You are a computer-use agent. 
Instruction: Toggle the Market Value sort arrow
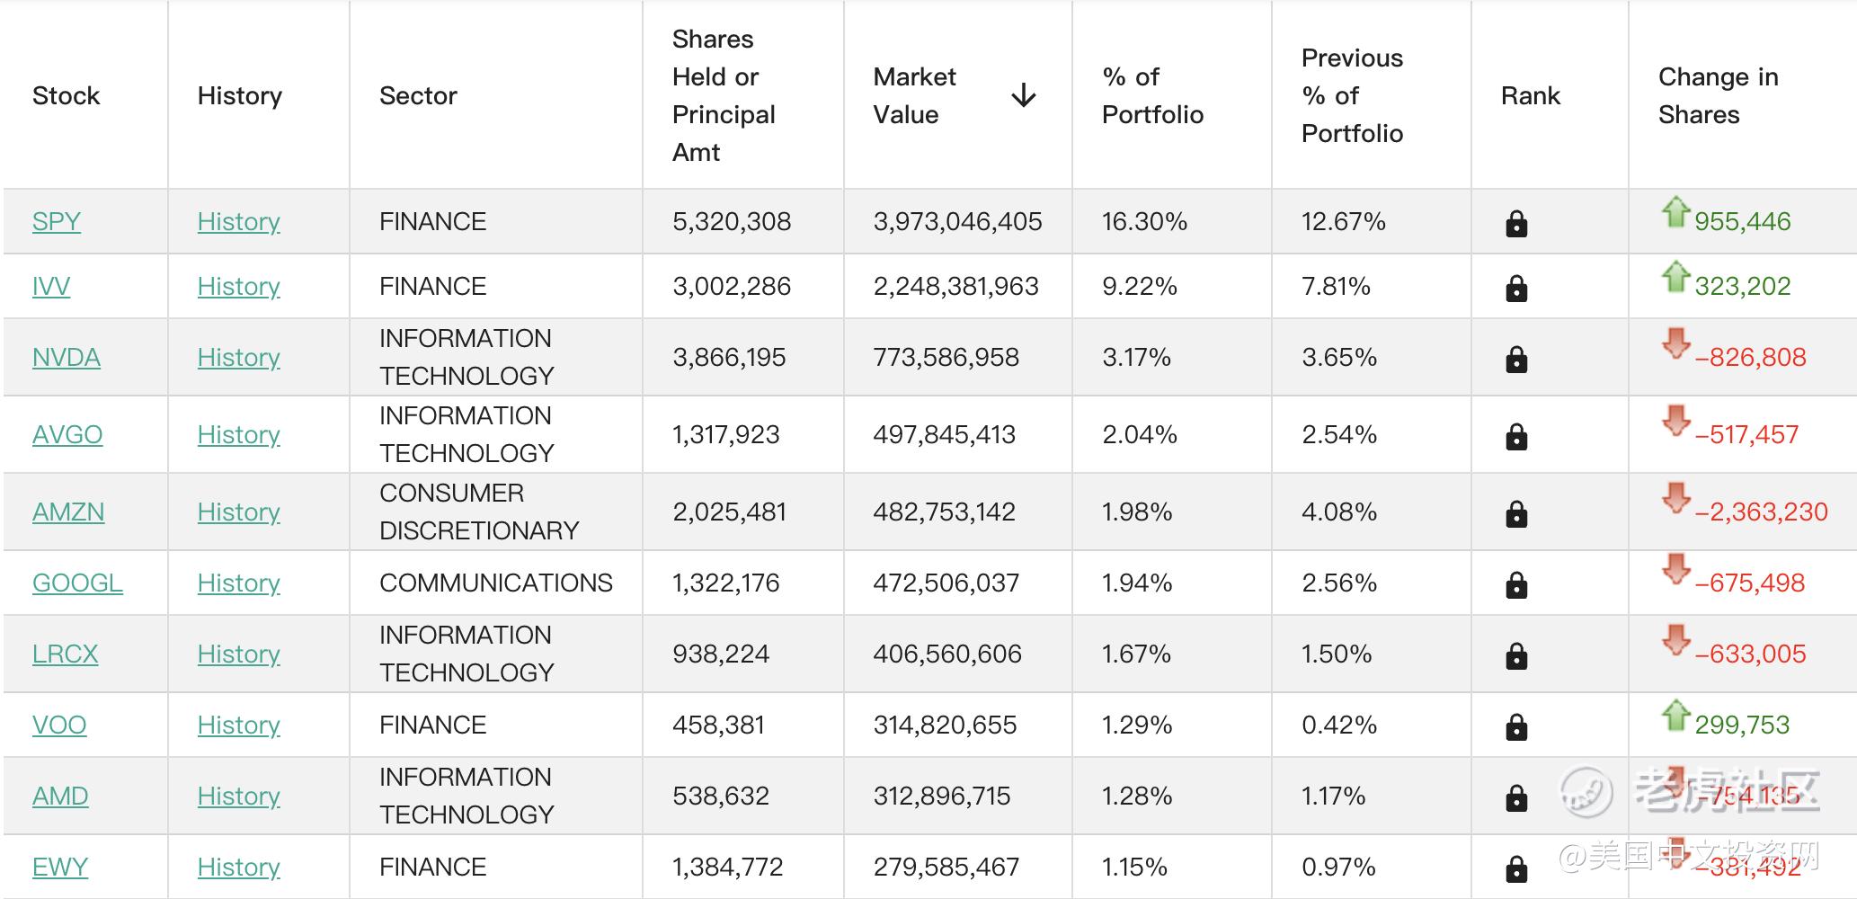[1023, 95]
